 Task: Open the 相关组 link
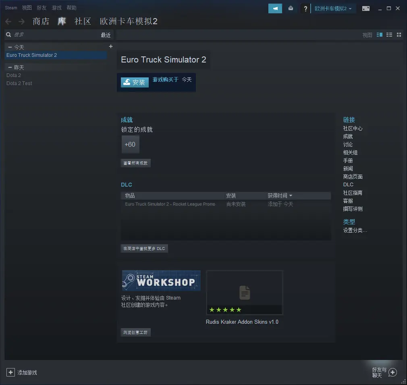pos(350,153)
